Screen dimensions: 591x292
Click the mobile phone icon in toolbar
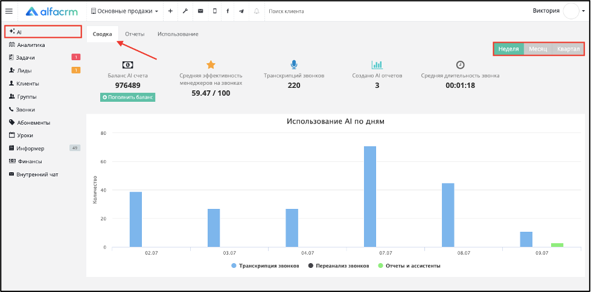coord(215,11)
